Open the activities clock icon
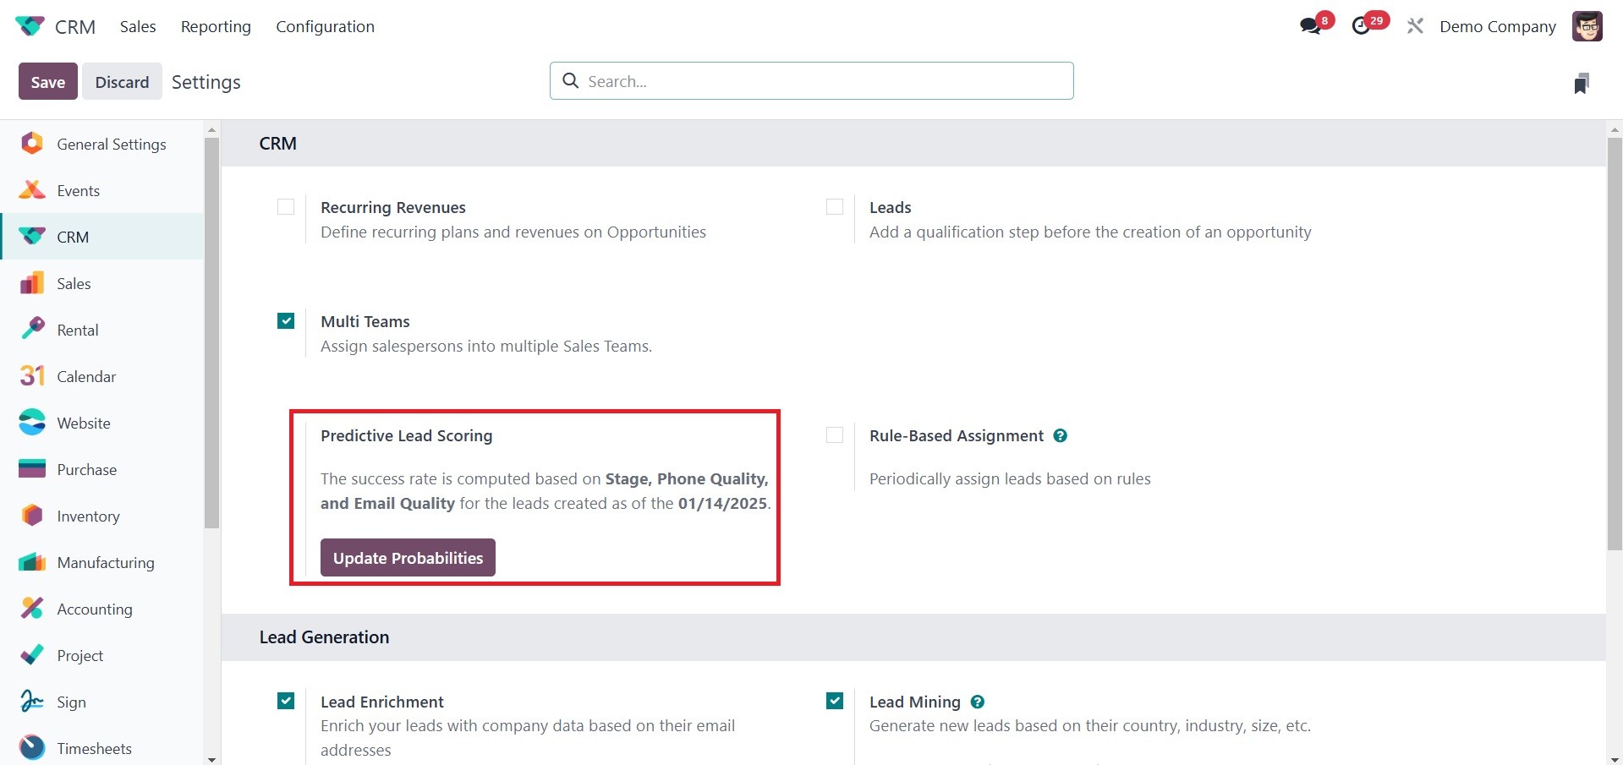This screenshot has width=1623, height=765. [x=1362, y=26]
